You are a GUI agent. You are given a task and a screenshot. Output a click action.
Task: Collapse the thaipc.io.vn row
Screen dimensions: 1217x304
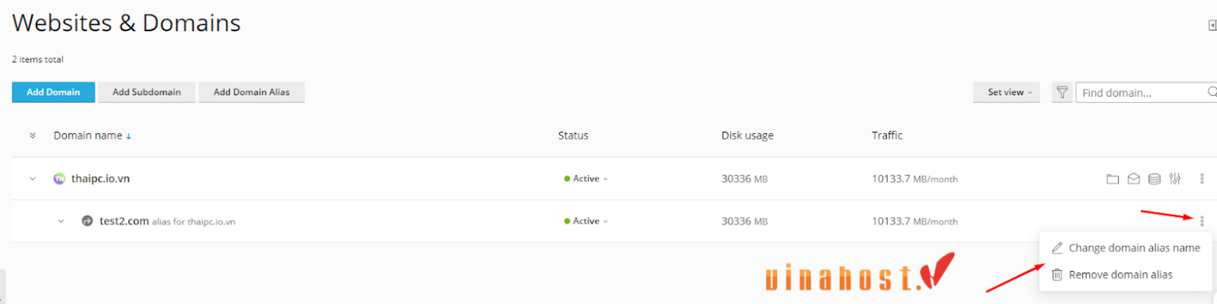pyautogui.click(x=32, y=179)
